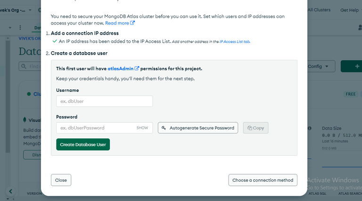The height and width of the screenshot is (201, 362).
Task: Click the atlasAdmin external link icon
Action: tap(137, 68)
